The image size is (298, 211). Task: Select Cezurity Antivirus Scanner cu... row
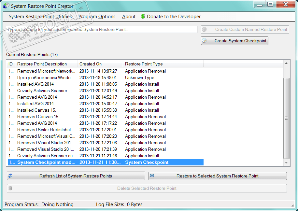[x=106, y=156]
